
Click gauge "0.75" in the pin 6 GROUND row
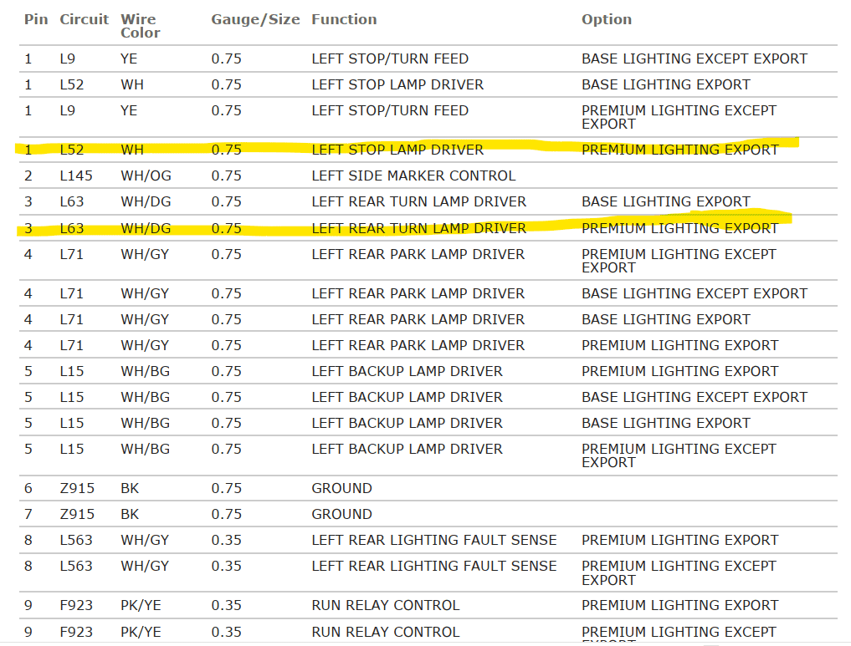[226, 488]
